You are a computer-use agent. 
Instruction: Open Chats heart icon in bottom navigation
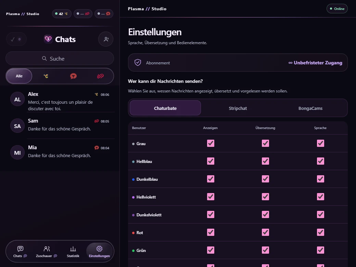tap(20, 249)
